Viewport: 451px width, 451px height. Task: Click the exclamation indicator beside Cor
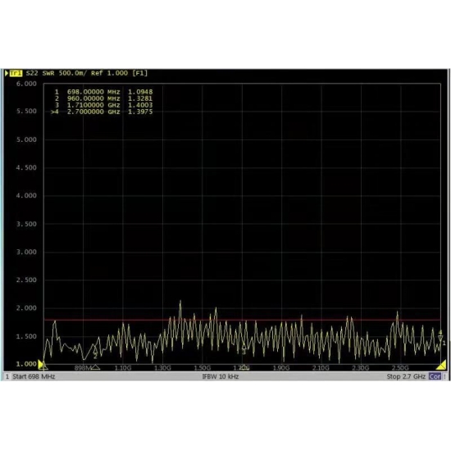(x=444, y=376)
